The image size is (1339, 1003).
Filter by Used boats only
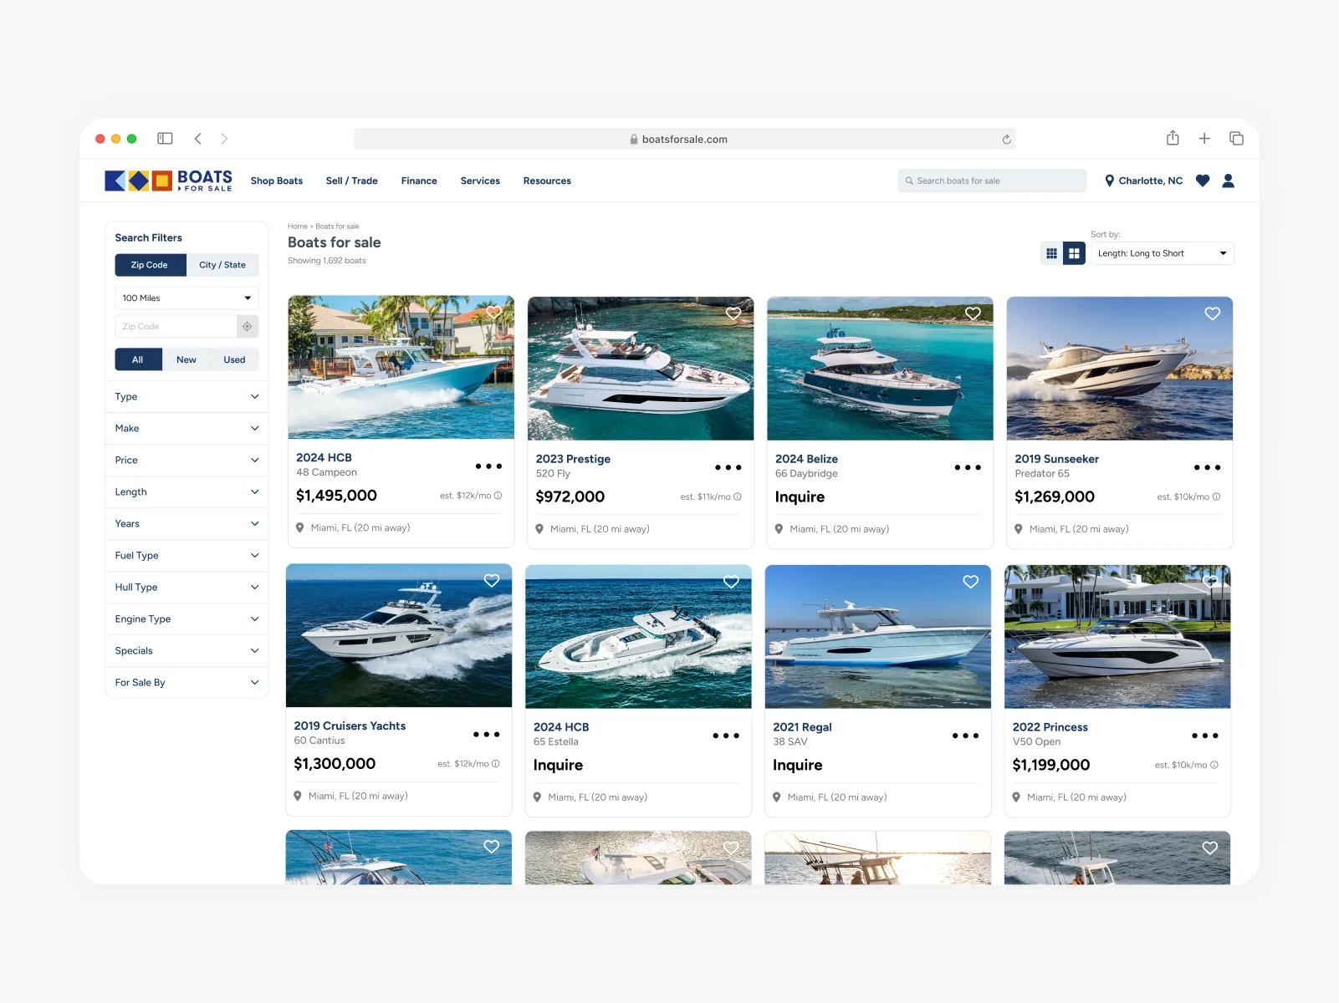click(234, 360)
